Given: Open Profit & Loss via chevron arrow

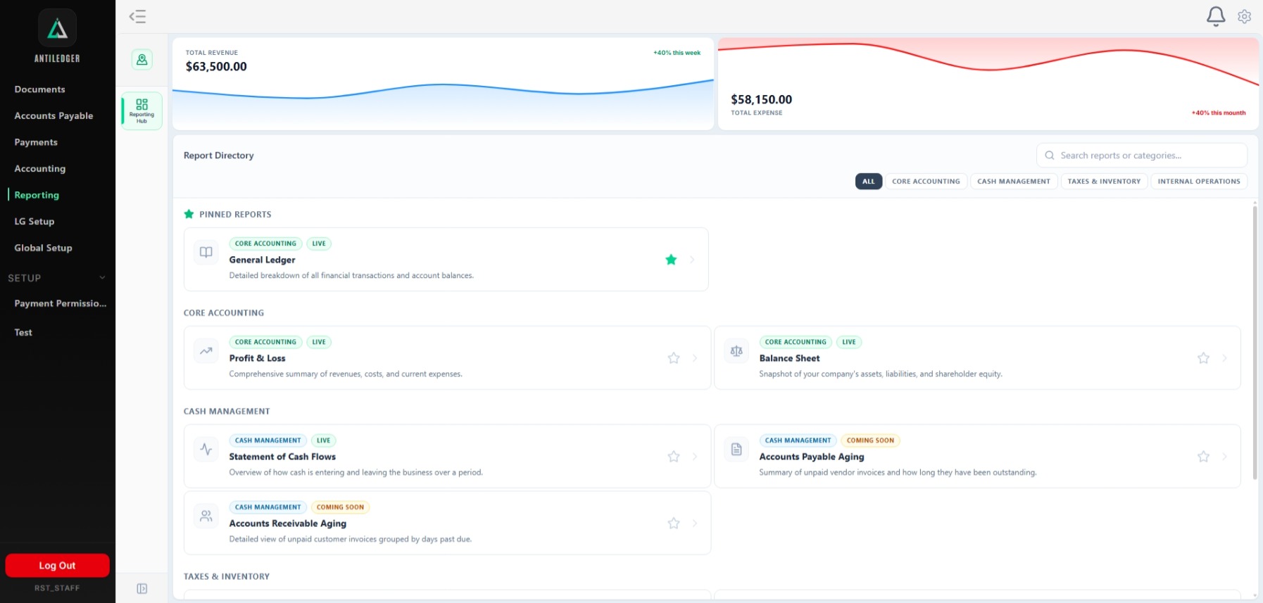Looking at the screenshot, I should click(694, 358).
